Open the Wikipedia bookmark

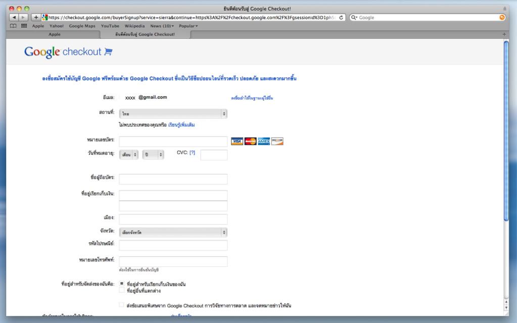(134, 26)
